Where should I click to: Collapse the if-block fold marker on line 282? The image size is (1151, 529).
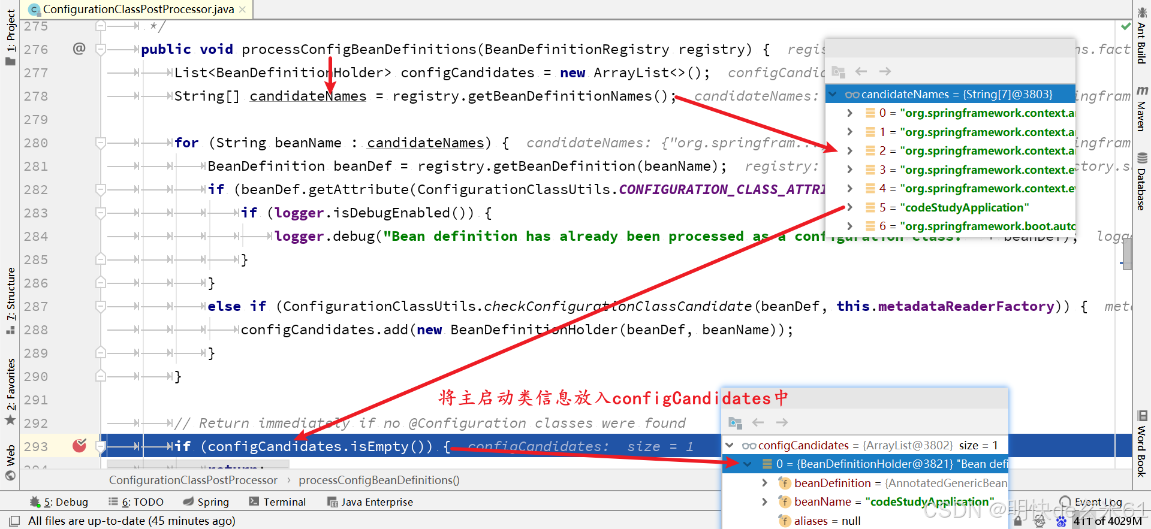(x=101, y=189)
